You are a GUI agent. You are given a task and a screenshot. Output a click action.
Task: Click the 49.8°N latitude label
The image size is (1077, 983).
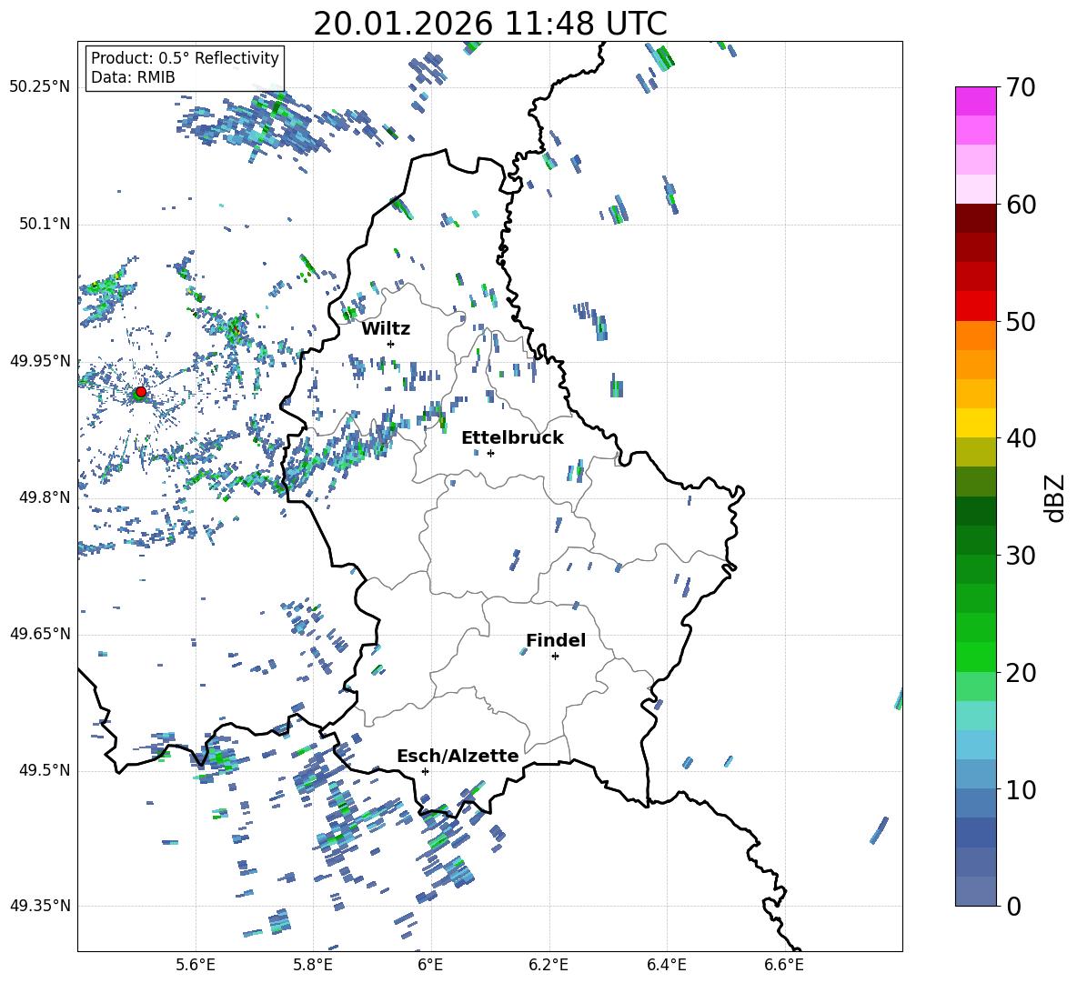click(45, 497)
